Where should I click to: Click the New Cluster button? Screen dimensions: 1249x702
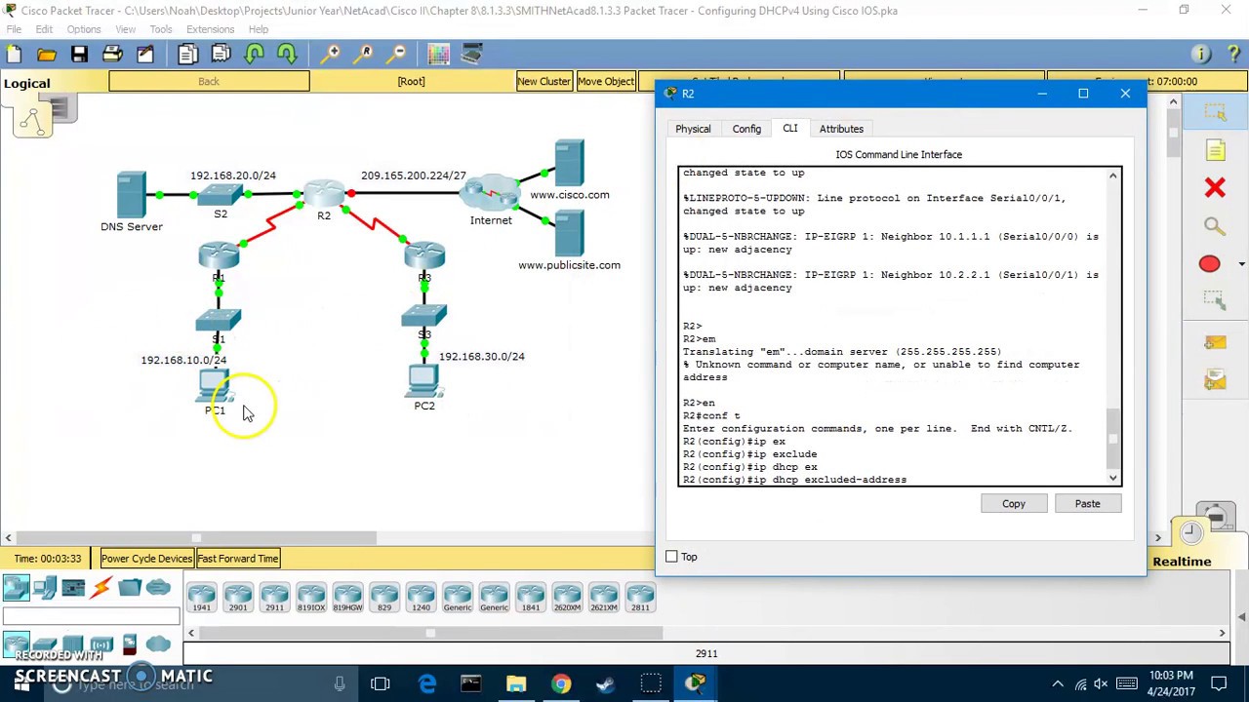pyautogui.click(x=544, y=82)
